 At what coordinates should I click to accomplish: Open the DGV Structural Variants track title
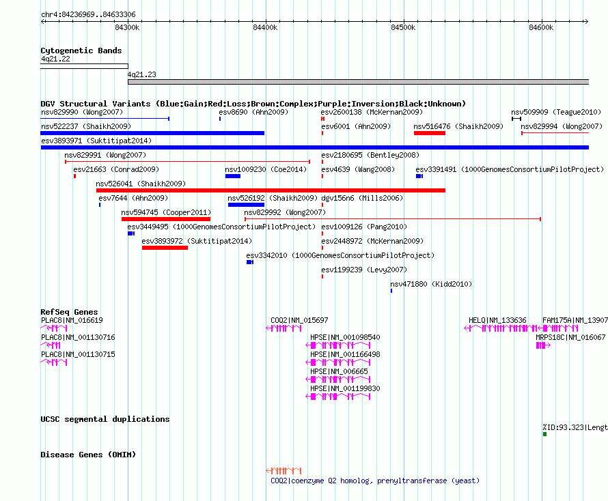click(x=253, y=104)
